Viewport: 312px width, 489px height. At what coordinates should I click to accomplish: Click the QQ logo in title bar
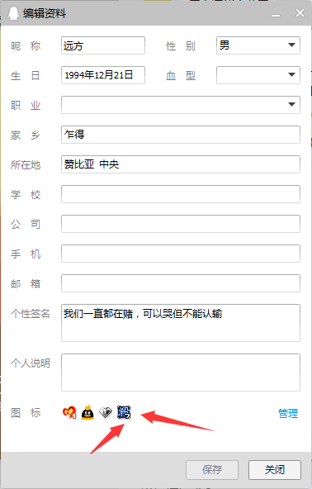pyautogui.click(x=13, y=13)
